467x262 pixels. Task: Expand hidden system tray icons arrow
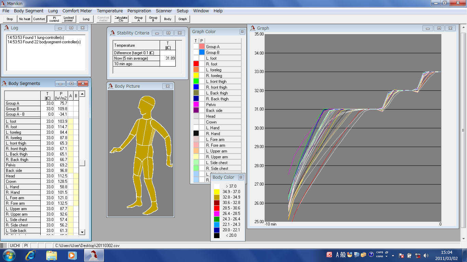(x=393, y=255)
